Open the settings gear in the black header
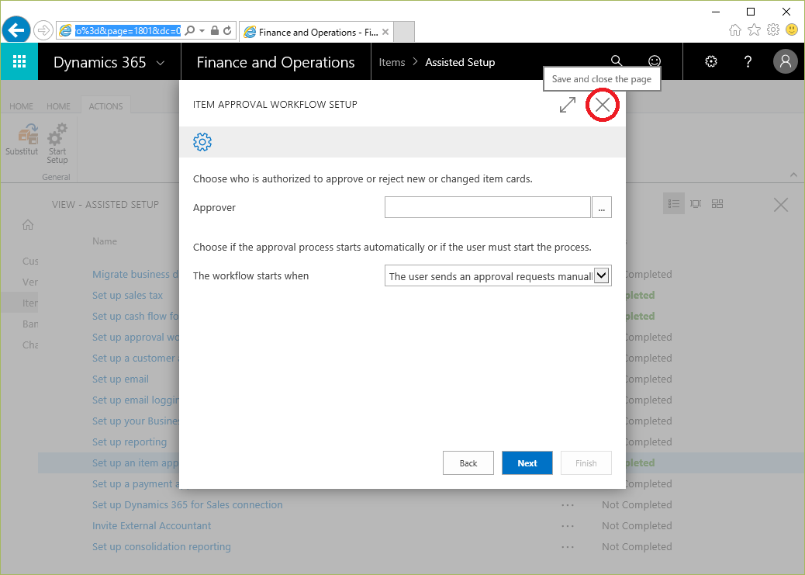Image resolution: width=805 pixels, height=575 pixels. (x=711, y=61)
